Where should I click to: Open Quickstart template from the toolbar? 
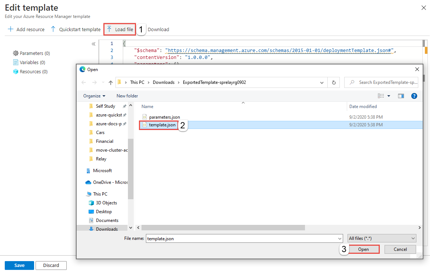76,29
